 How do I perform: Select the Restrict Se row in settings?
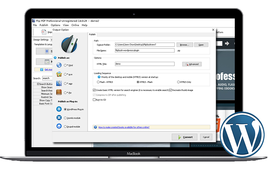pyautogui.click(x=43, y=97)
